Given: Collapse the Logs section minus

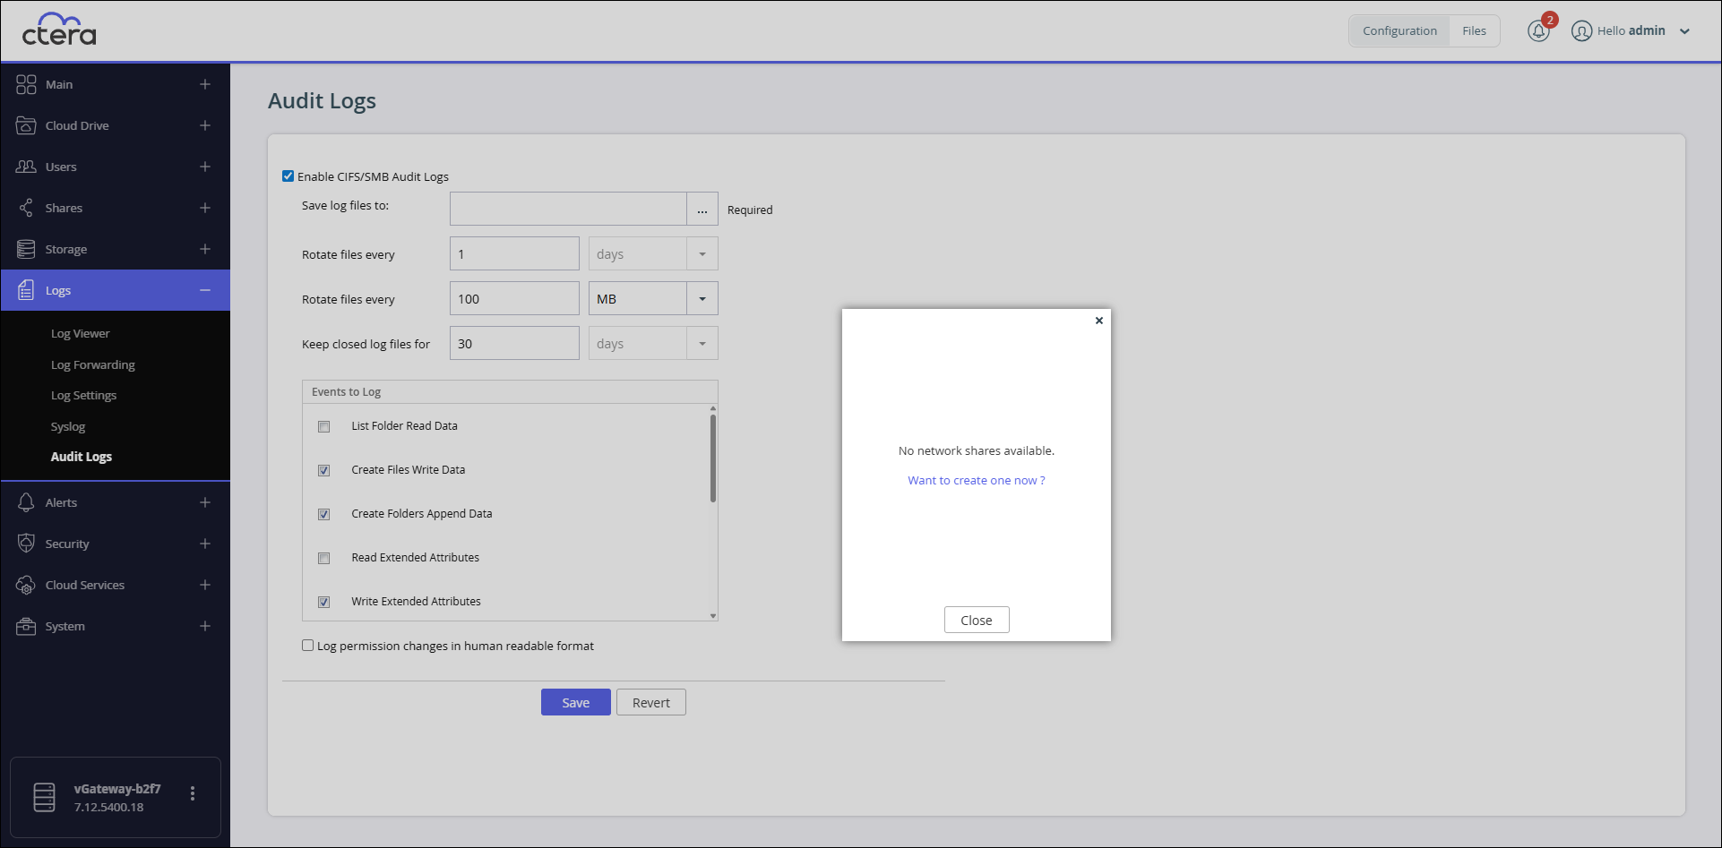Looking at the screenshot, I should click(205, 290).
